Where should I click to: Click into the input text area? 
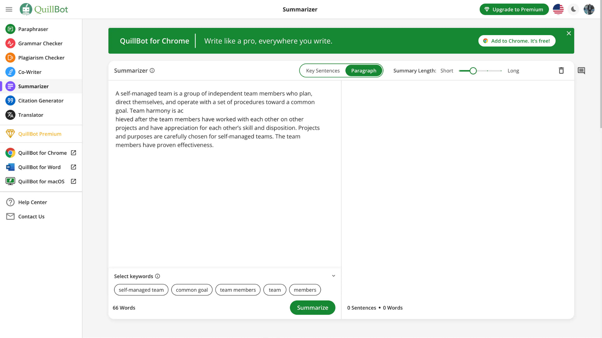(224, 174)
